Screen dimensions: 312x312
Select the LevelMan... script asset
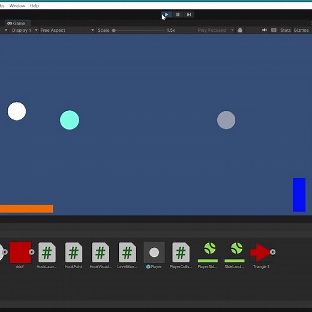pyautogui.click(x=127, y=253)
